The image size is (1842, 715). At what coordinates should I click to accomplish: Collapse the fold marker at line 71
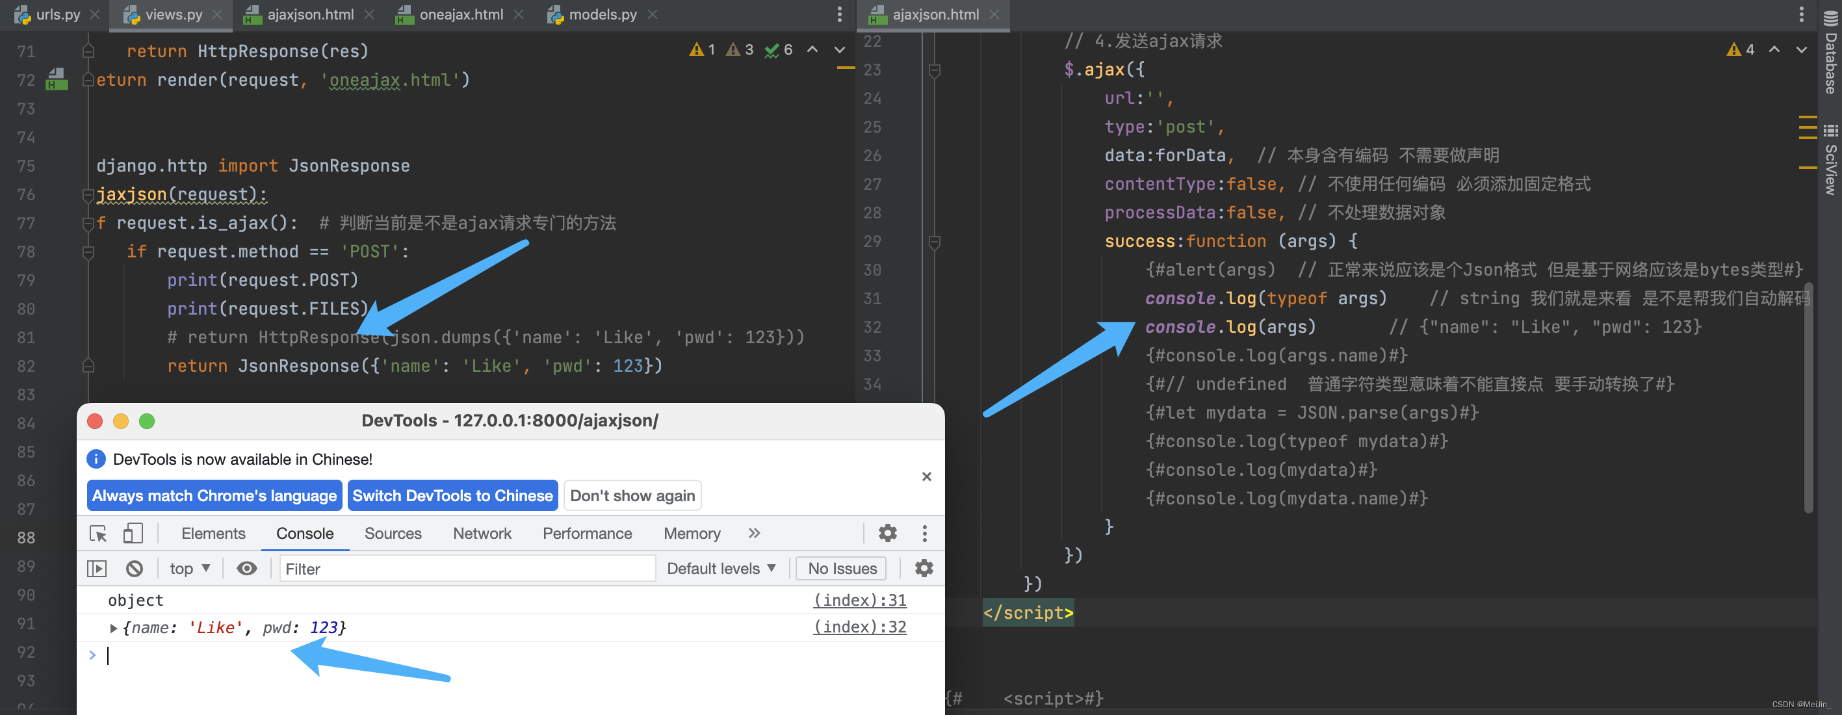point(88,51)
